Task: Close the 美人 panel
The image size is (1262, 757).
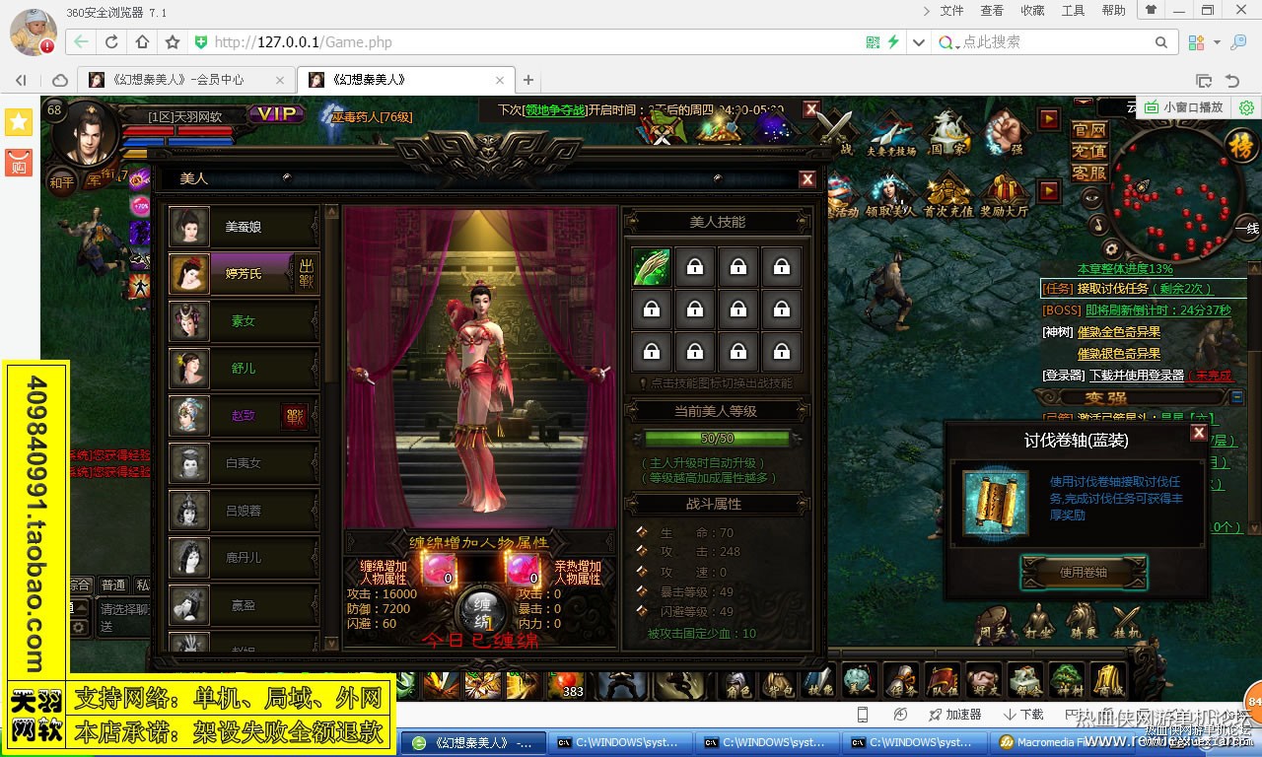Action: (807, 178)
